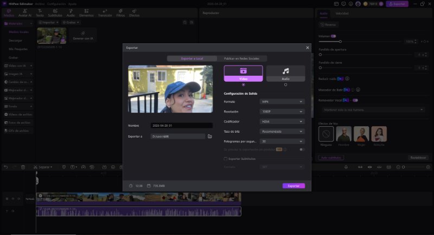
Task: Open the Grabar dropdown in media panel
Action: [x=71, y=22]
